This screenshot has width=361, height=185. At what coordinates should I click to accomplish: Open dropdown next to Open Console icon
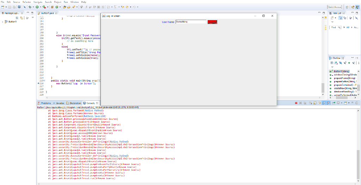click(349, 103)
